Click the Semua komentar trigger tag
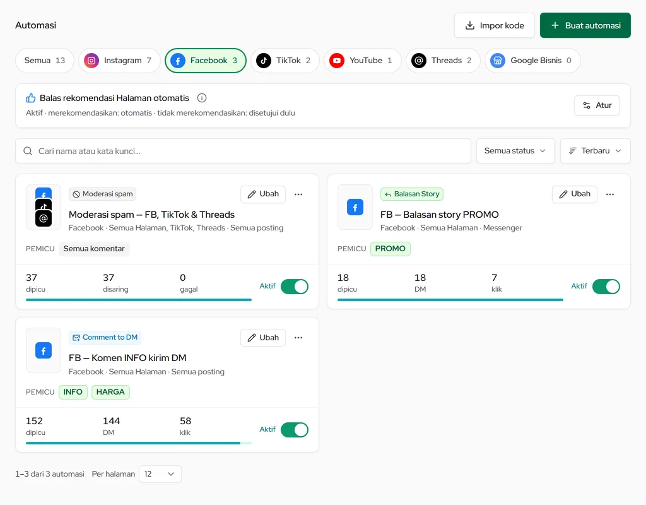The width and height of the screenshot is (646, 505). pos(94,249)
